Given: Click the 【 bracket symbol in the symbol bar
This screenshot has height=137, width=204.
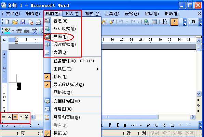Looking at the screenshot, I should 118,125.
